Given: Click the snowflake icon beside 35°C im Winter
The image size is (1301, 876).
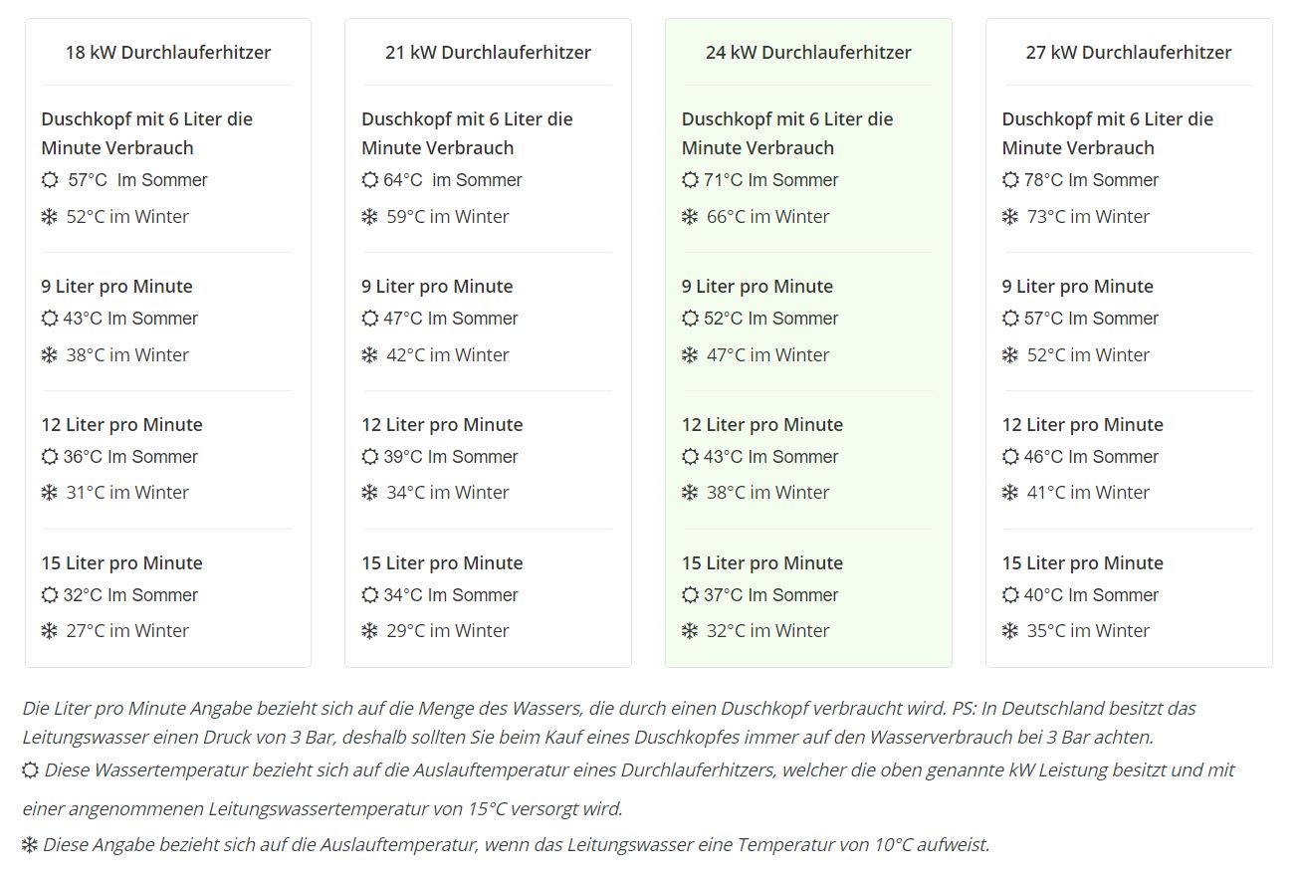Looking at the screenshot, I should [1010, 631].
